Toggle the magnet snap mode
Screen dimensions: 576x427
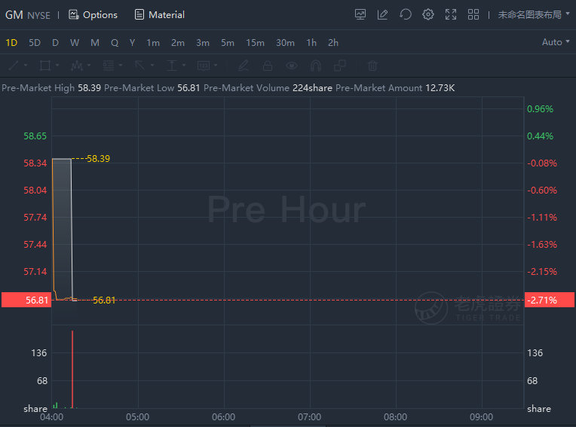[316, 66]
